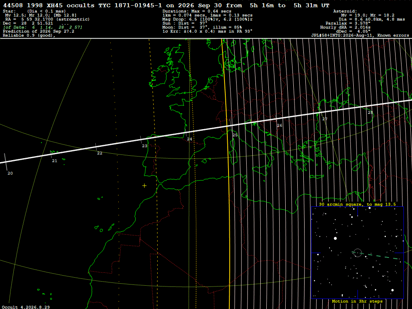
Task: Click the yellow cross marker near Portugal
Action: 144,186
